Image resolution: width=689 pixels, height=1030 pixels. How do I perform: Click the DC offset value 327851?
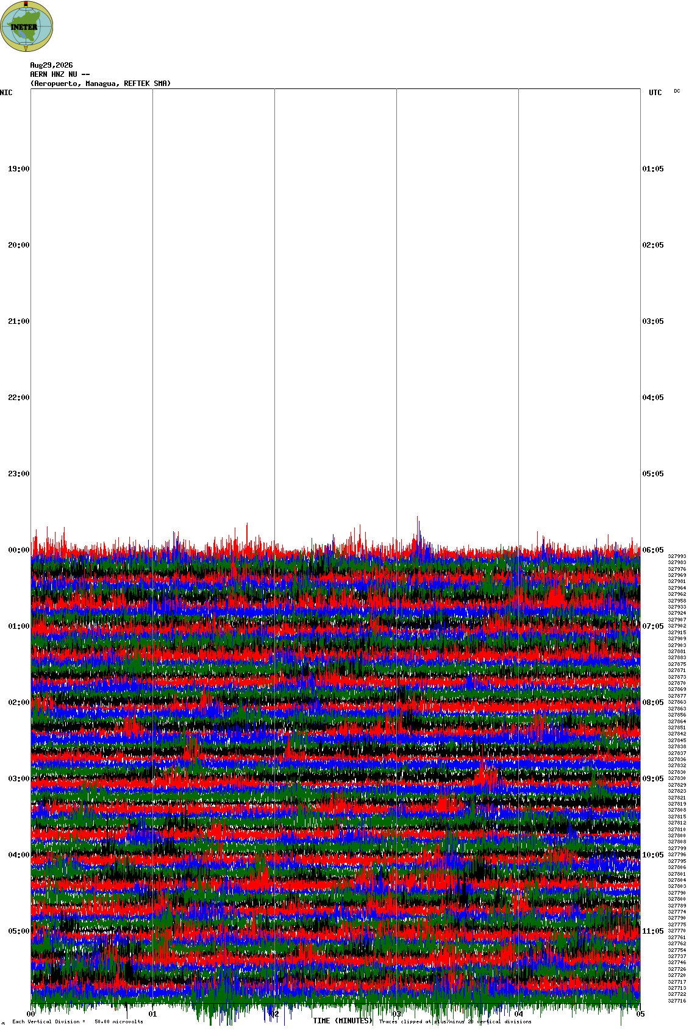(x=677, y=728)
